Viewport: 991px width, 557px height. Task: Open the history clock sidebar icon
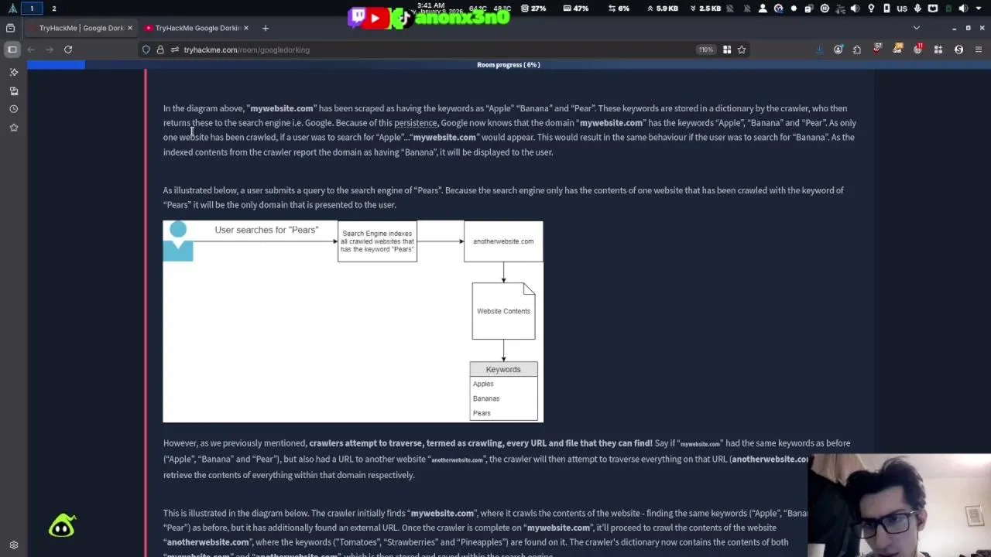(x=13, y=109)
